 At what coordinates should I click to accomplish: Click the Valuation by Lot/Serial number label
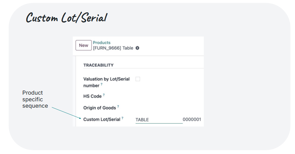(107, 82)
